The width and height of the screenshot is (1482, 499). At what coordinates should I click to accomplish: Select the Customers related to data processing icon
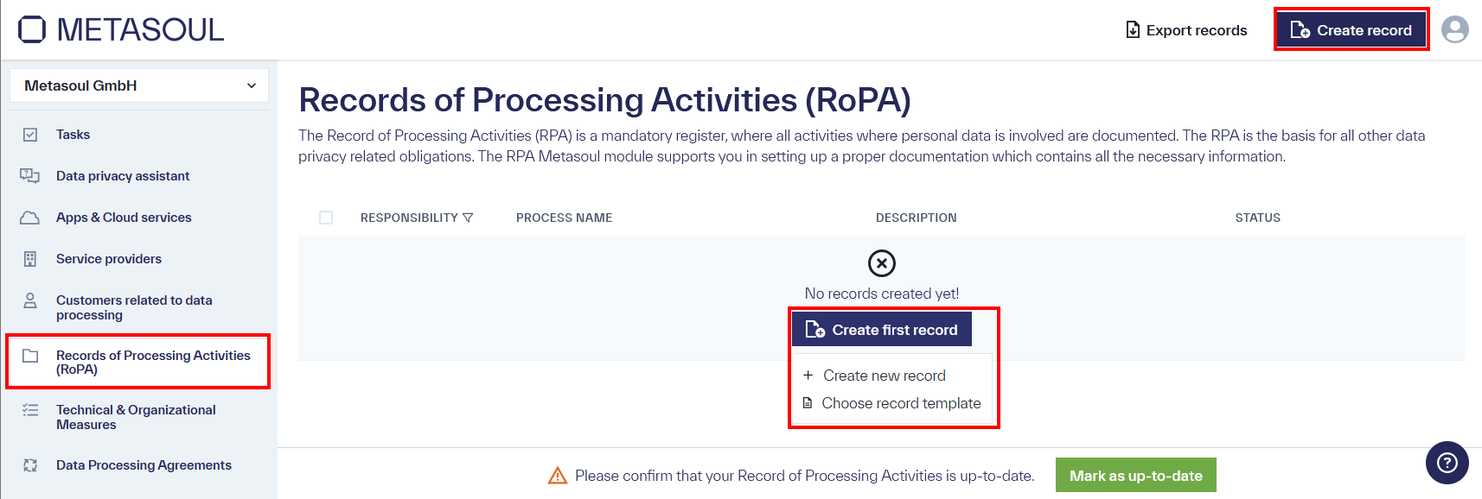point(31,300)
